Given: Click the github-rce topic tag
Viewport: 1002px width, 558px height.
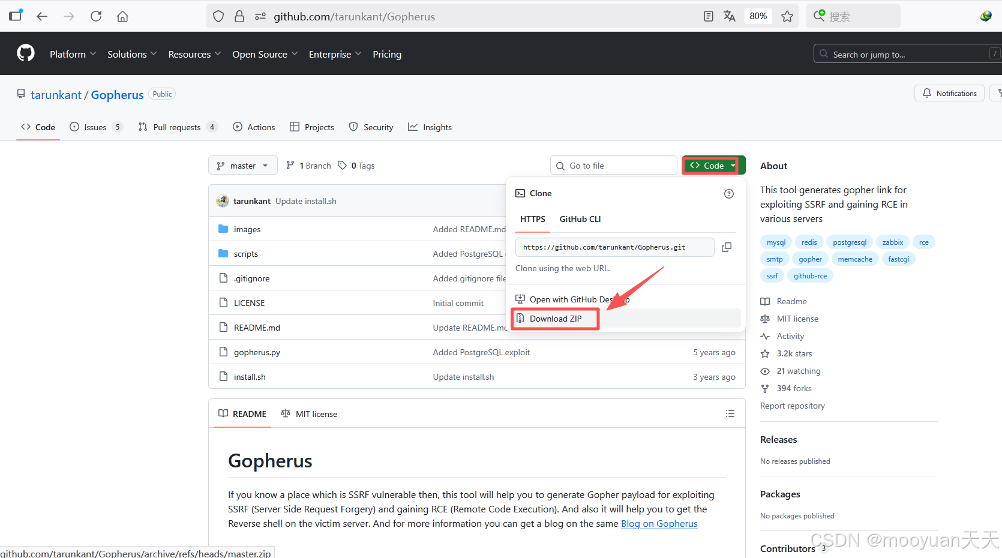Looking at the screenshot, I should point(810,276).
